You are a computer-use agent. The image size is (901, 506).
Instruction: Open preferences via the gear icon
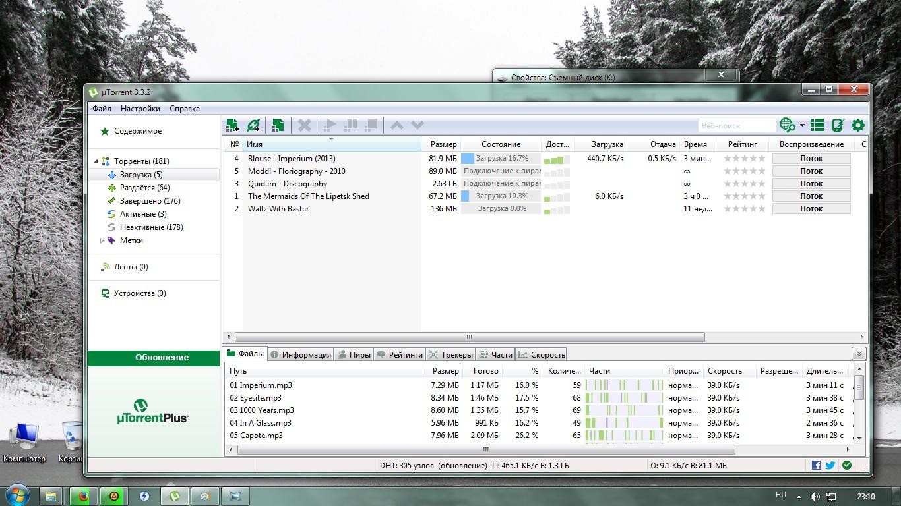(858, 125)
